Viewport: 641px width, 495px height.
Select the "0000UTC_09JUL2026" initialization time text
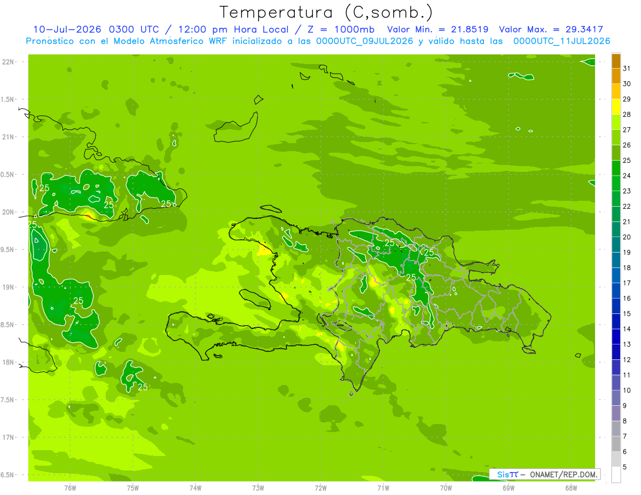(x=364, y=41)
